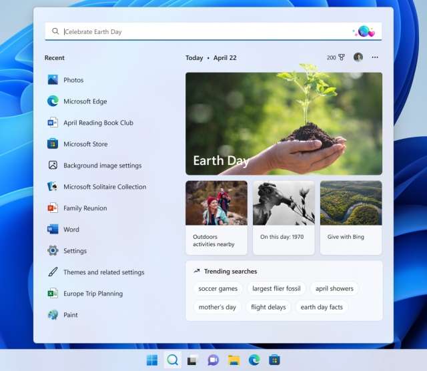Launch Paint from its palette icon
The image size is (427, 371).
[x=53, y=314]
